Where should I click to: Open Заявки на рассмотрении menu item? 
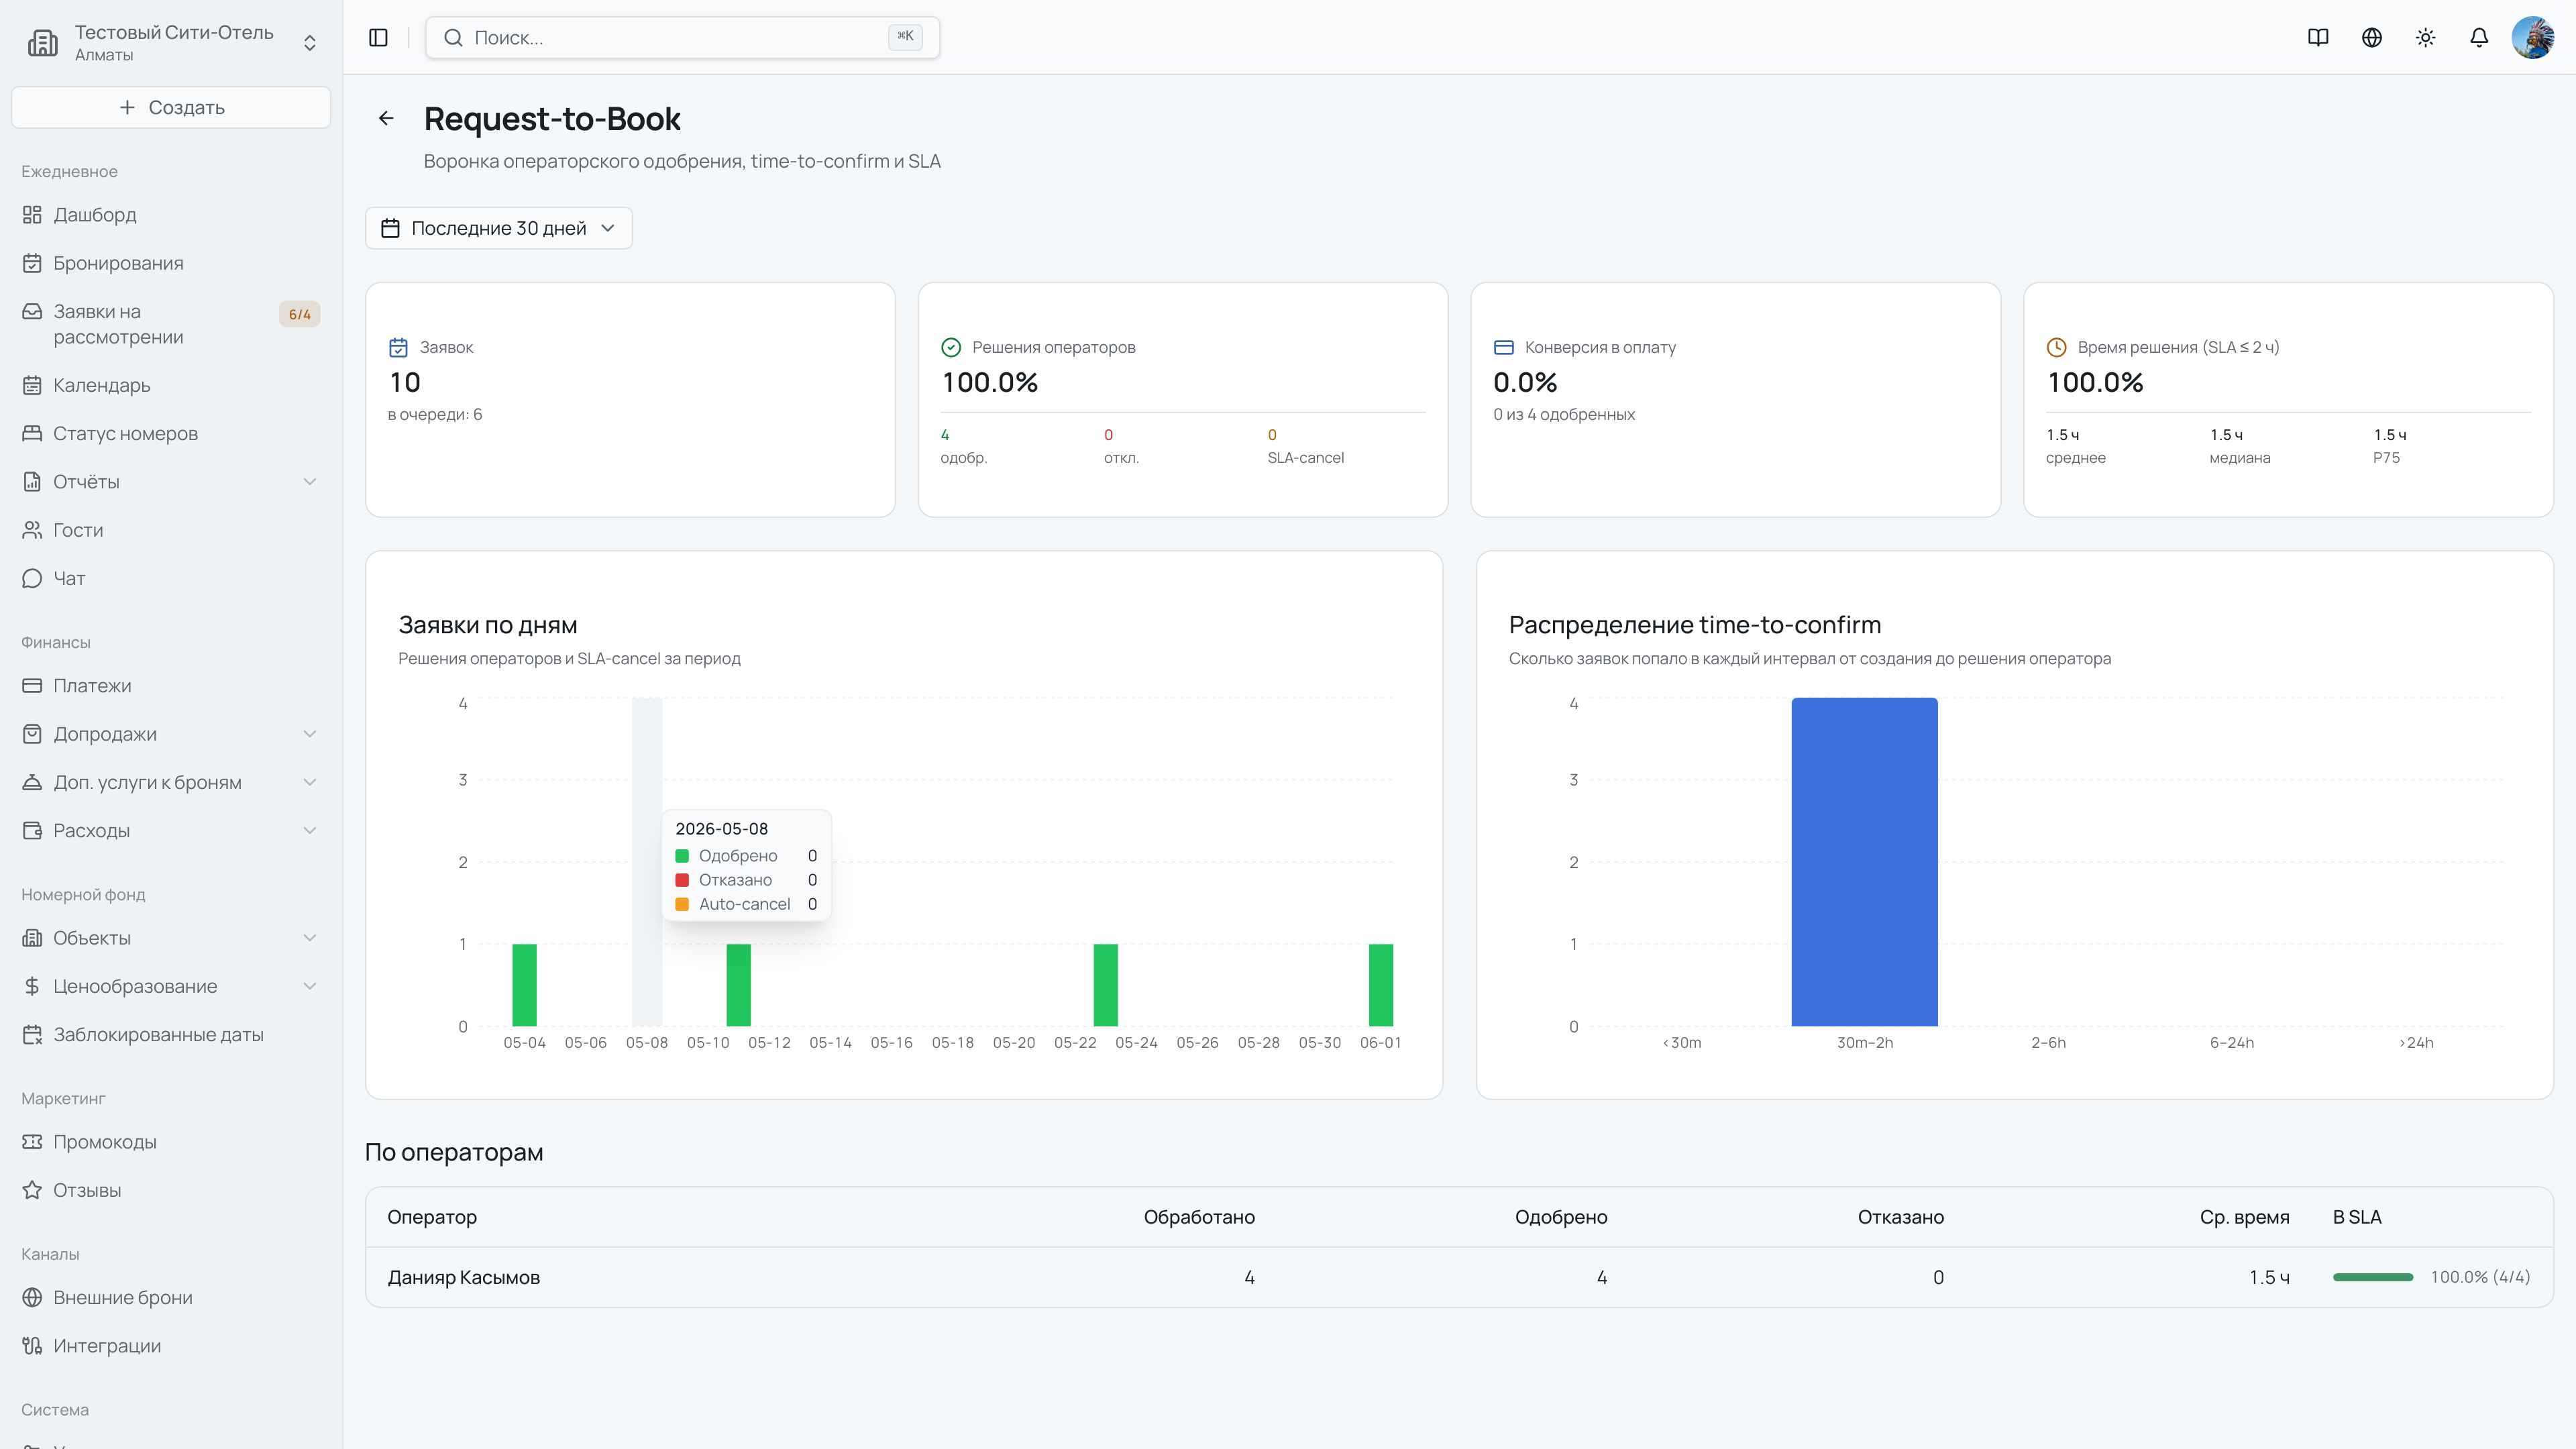pos(171,324)
